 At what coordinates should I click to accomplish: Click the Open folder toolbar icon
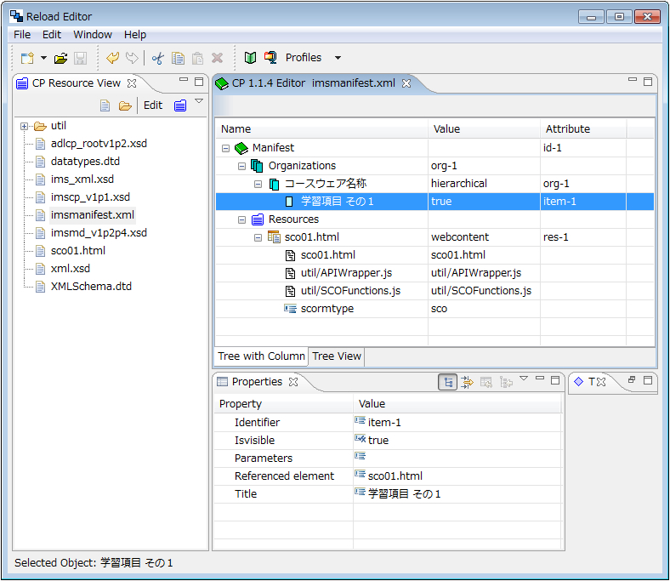tap(60, 58)
